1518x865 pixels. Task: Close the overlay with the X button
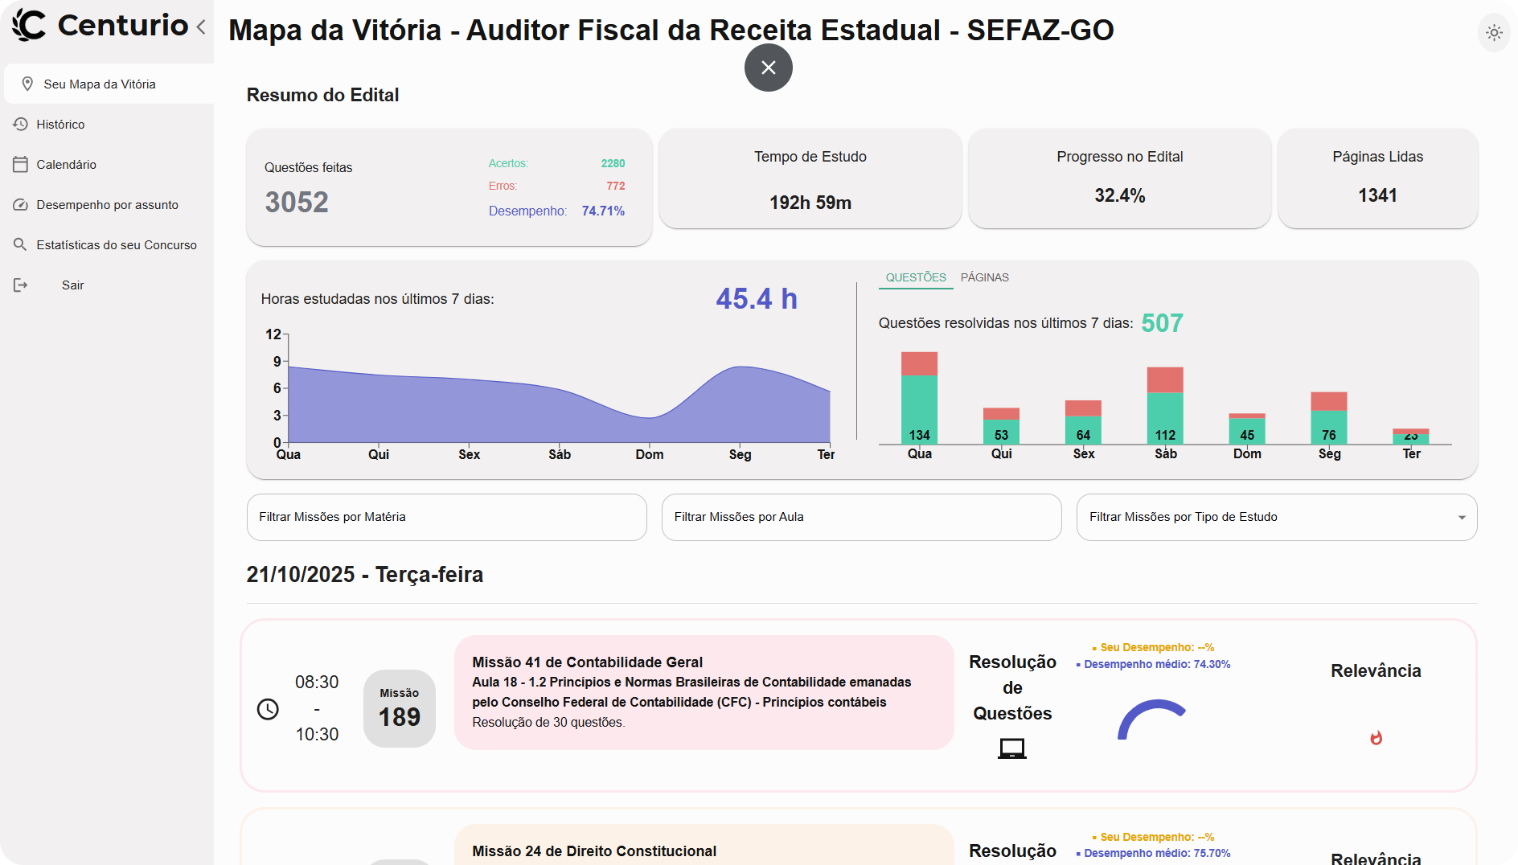(x=768, y=68)
